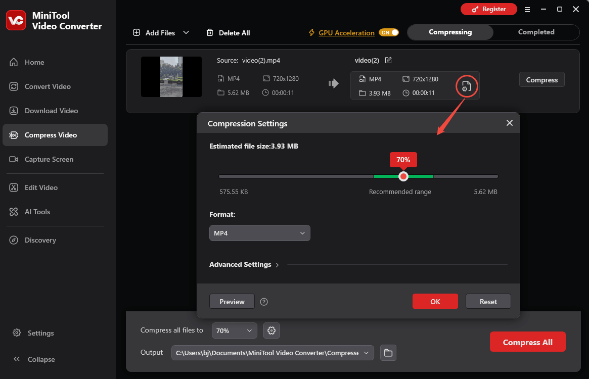This screenshot has width=589, height=379.
Task: Click the Compress button for video(2)
Action: coord(541,80)
